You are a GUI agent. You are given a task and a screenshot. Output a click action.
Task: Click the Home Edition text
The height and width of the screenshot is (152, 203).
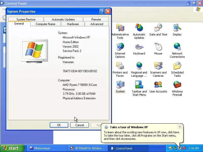(x=71, y=42)
